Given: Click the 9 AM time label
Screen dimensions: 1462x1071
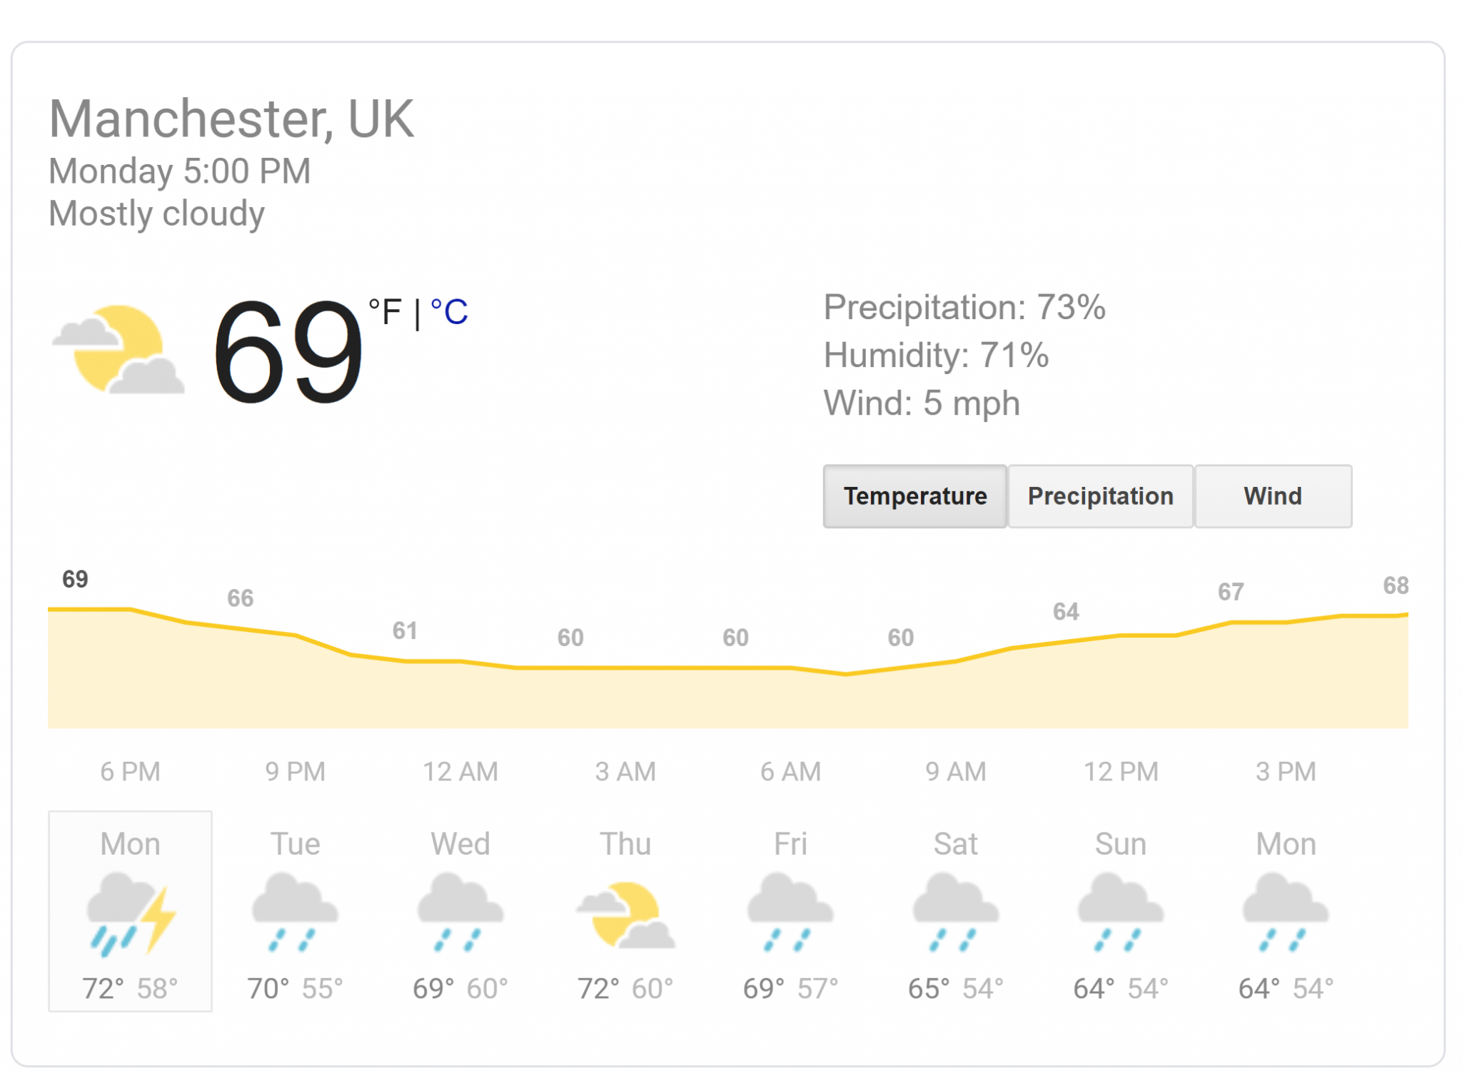Looking at the screenshot, I should (956, 772).
